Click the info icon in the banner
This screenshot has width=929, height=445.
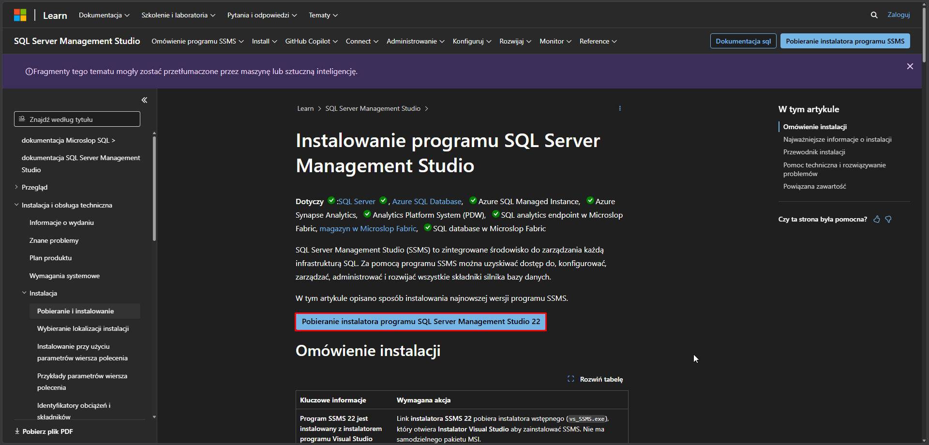[29, 72]
